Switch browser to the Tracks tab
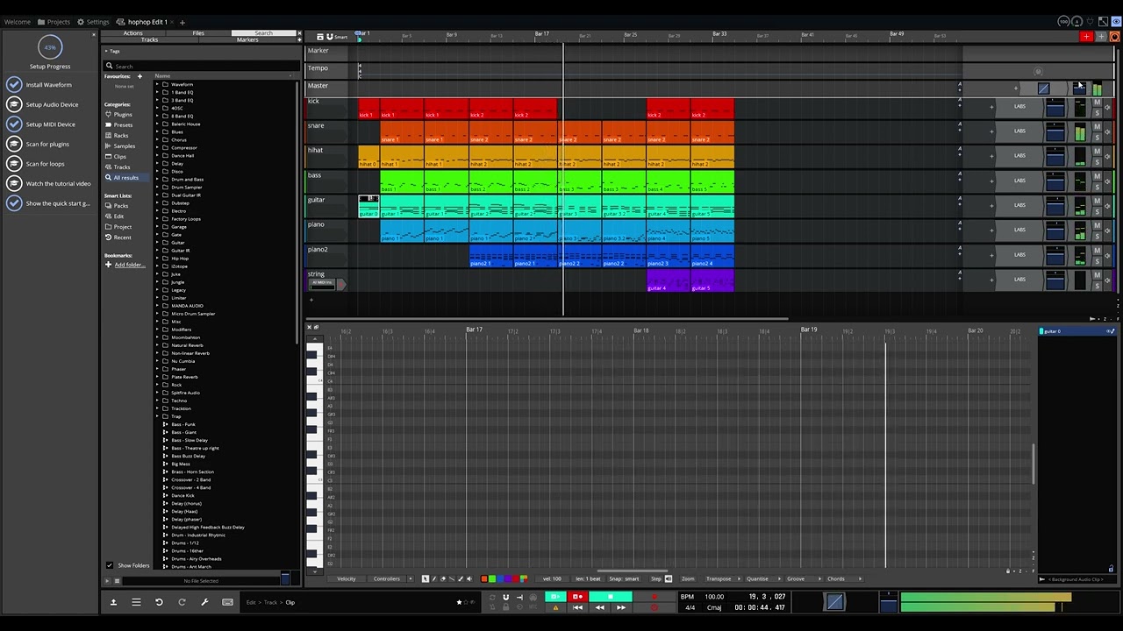The image size is (1123, 631). tap(150, 39)
